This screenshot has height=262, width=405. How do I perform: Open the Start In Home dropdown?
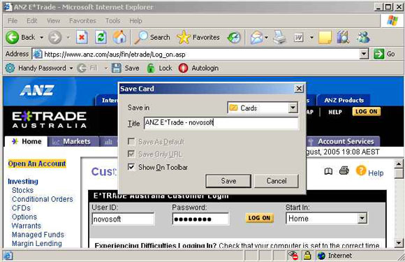coord(362,219)
